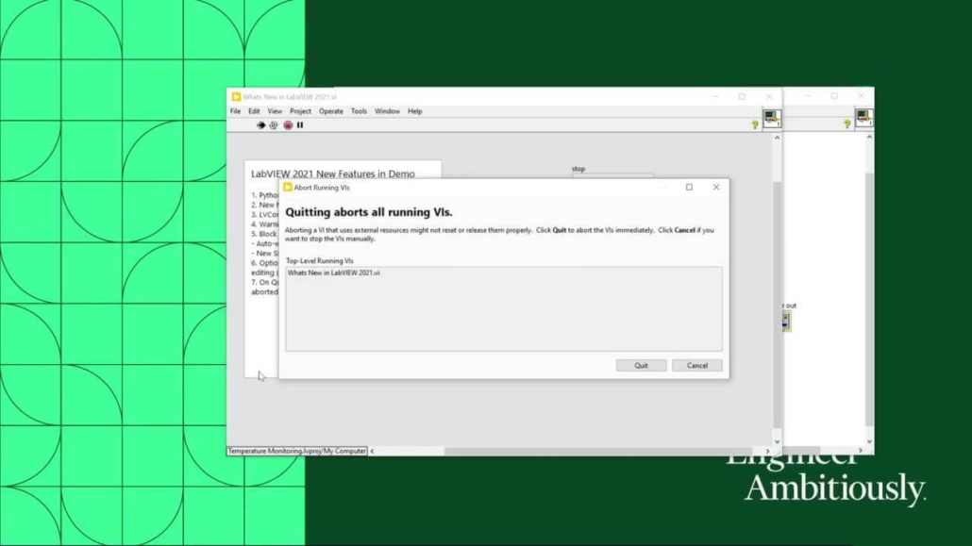The width and height of the screenshot is (972, 546).
Task: Open the Edit menu
Action: tap(254, 111)
